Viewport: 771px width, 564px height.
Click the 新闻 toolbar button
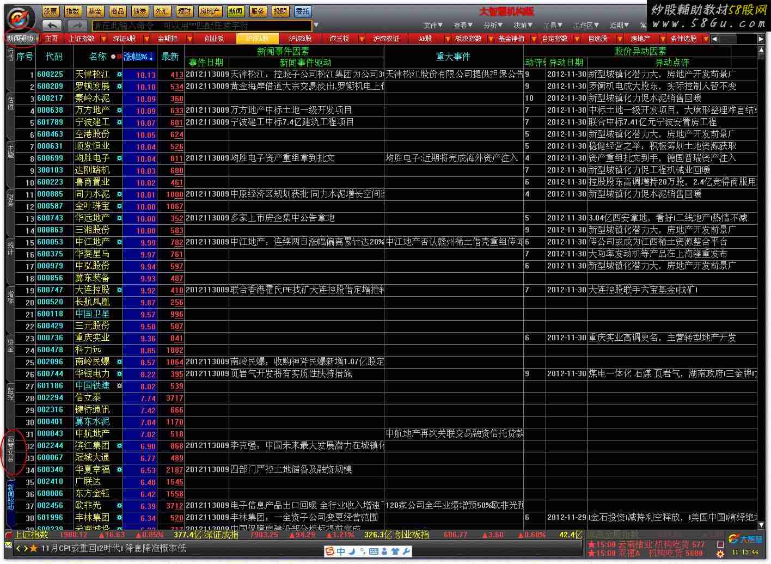point(235,11)
